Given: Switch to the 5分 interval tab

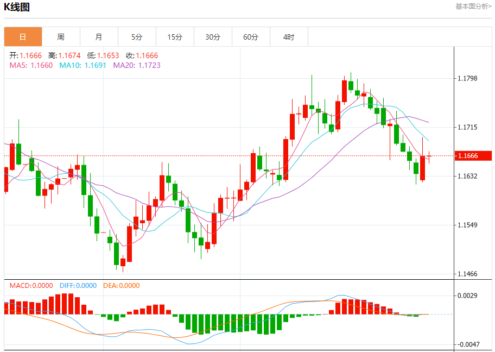Looking at the screenshot, I should (137, 37).
